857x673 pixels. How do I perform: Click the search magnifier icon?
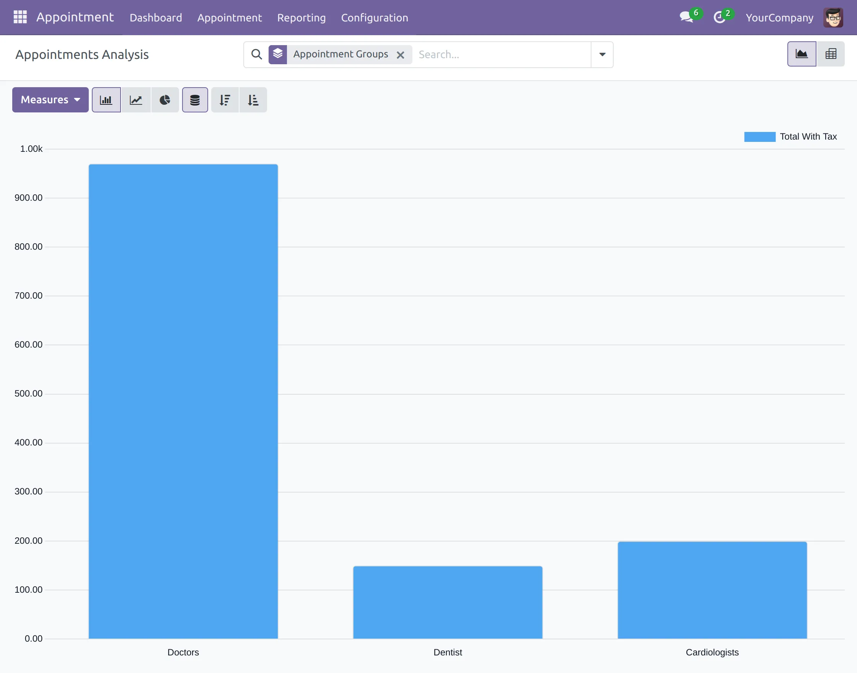[257, 54]
